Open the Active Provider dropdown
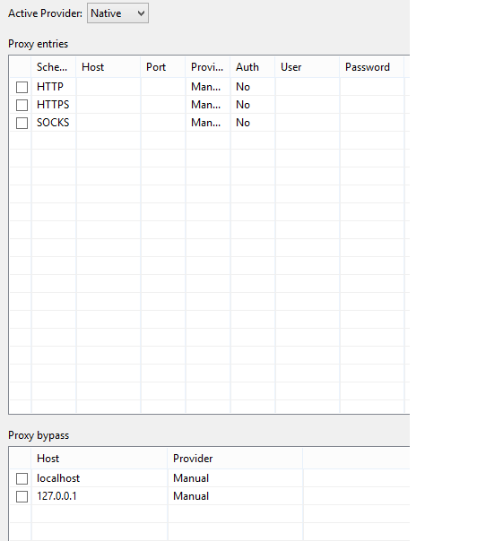Viewport: 477px width, 541px height. pos(117,13)
